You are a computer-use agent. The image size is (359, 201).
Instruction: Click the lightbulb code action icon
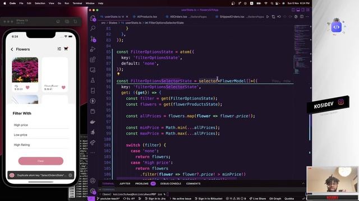118,74
